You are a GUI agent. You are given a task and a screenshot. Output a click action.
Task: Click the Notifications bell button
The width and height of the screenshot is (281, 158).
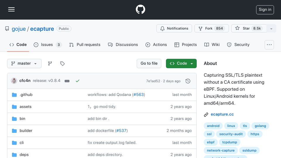coord(174,28)
